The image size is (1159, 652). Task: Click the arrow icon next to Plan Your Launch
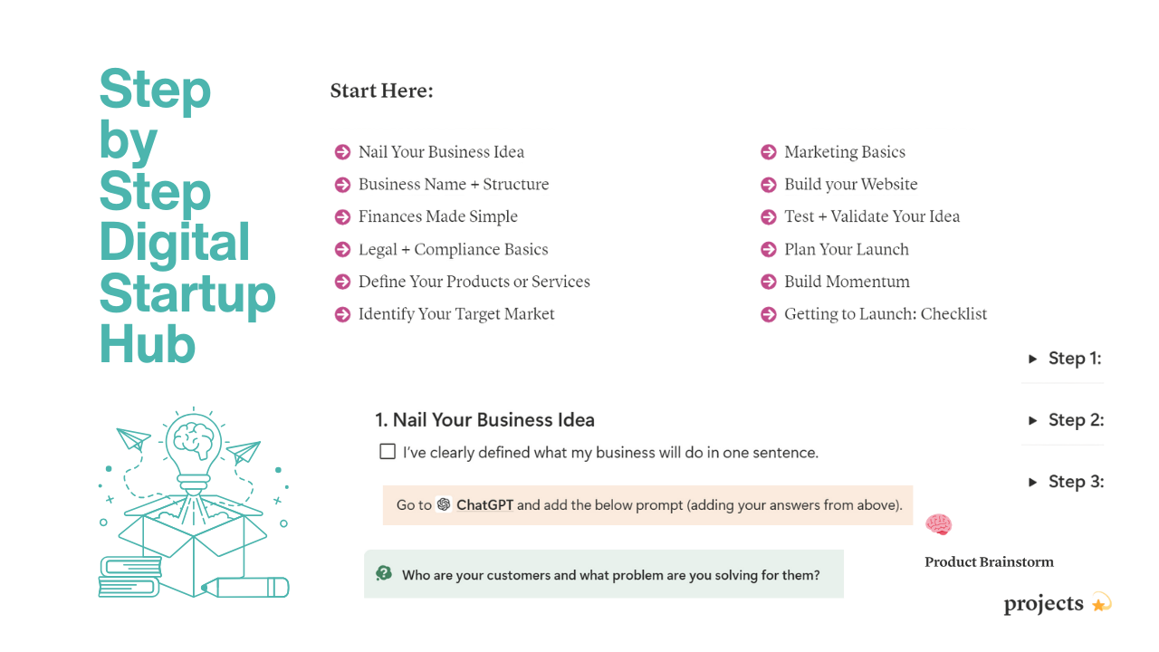point(769,250)
